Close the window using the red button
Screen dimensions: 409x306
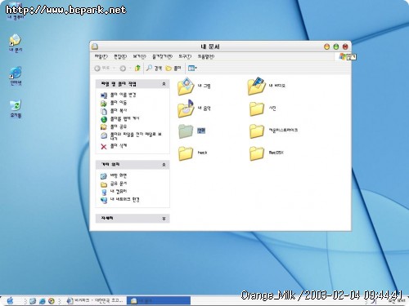pyautogui.click(x=345, y=47)
